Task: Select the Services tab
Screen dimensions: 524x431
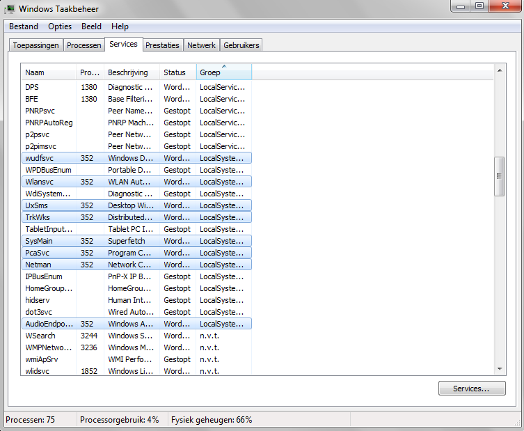Action: click(124, 44)
